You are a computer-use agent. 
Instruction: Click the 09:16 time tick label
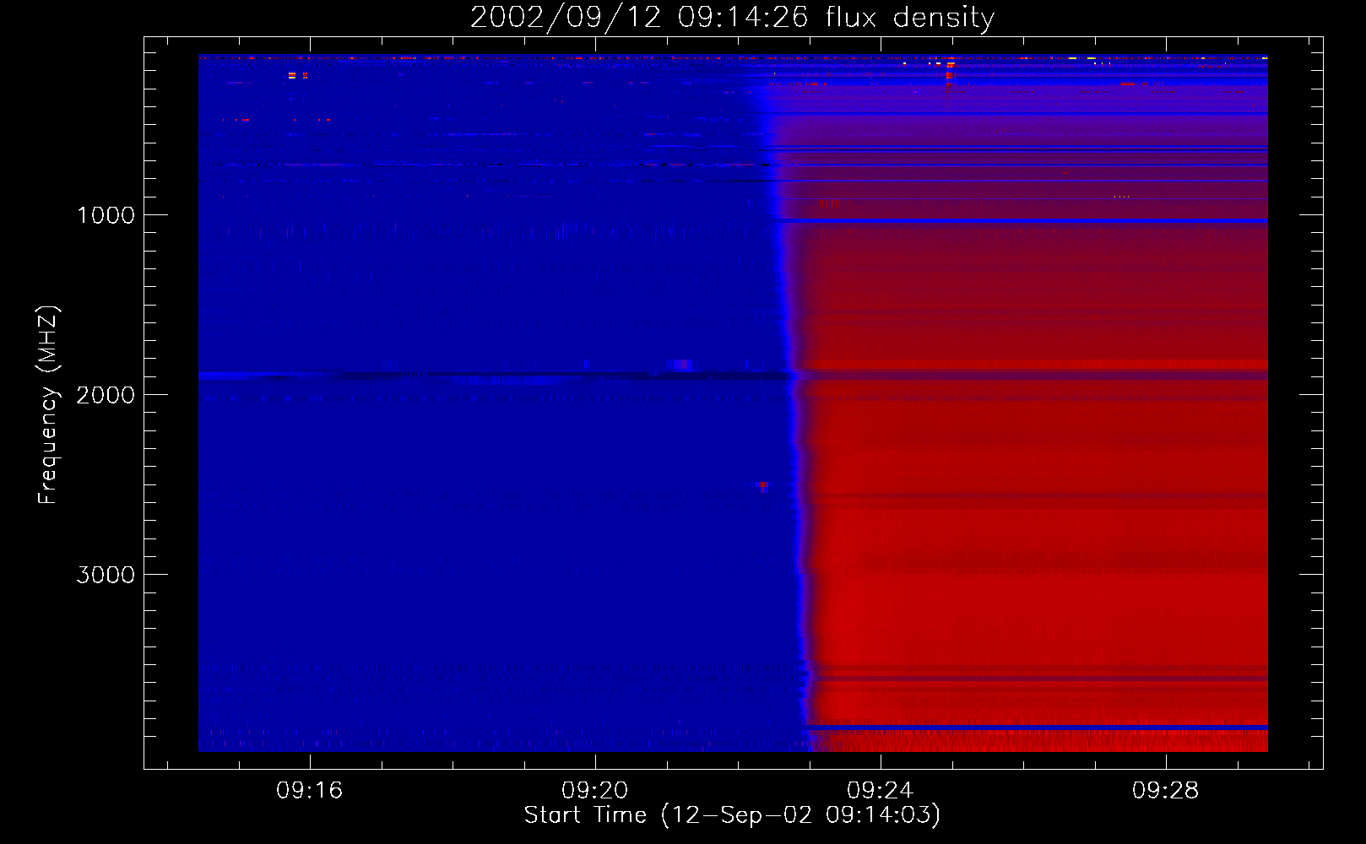pos(309,791)
